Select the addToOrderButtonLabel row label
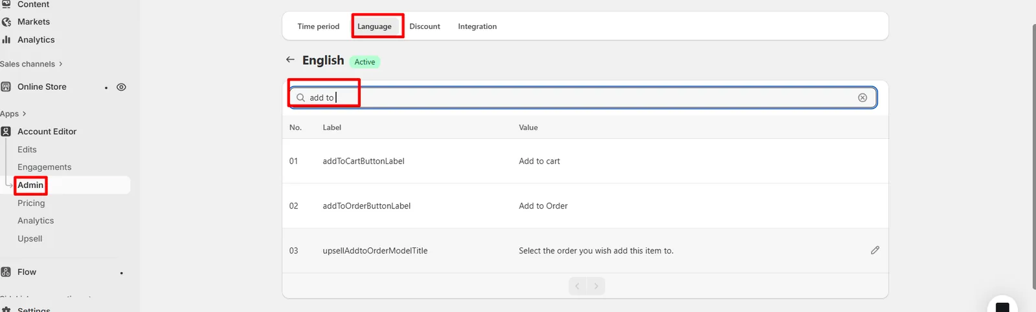The image size is (1036, 312). coord(366,206)
